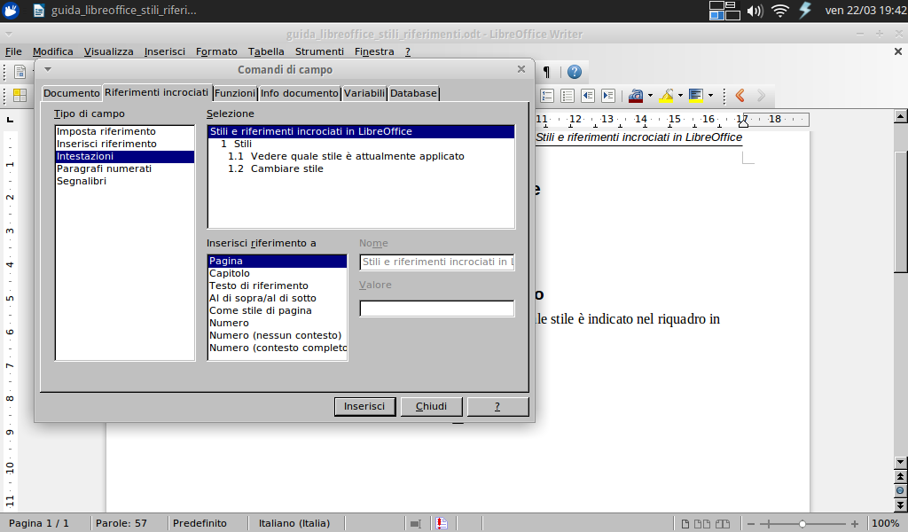
Task: Click the navigation circle button on scrollbar
Action: (x=900, y=490)
